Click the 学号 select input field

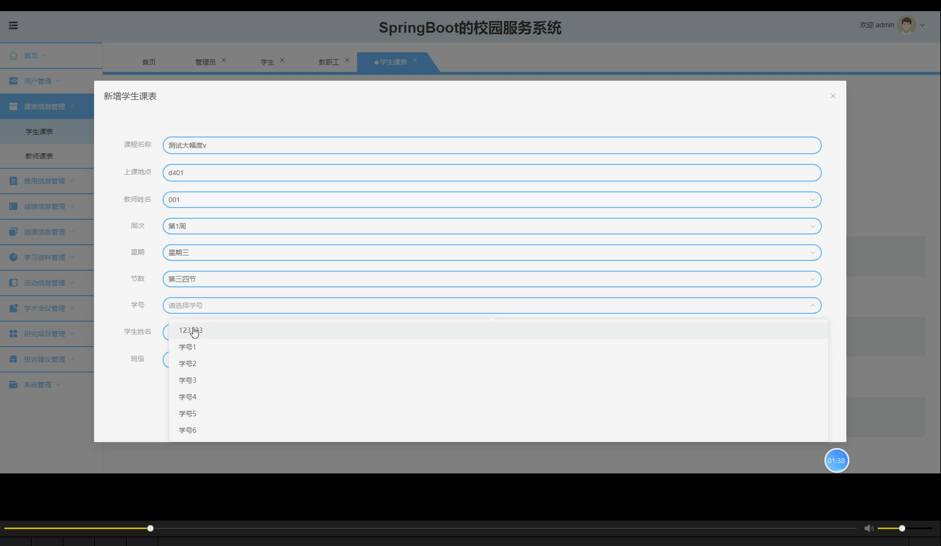492,305
